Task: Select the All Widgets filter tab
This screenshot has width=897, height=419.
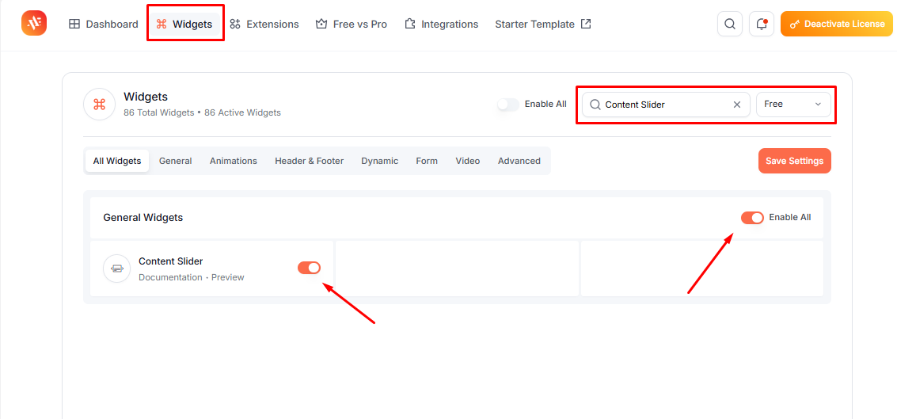Action: point(116,161)
